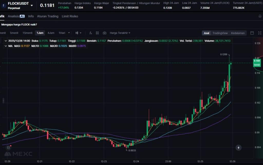Open the fx indicators menu

[91, 33]
